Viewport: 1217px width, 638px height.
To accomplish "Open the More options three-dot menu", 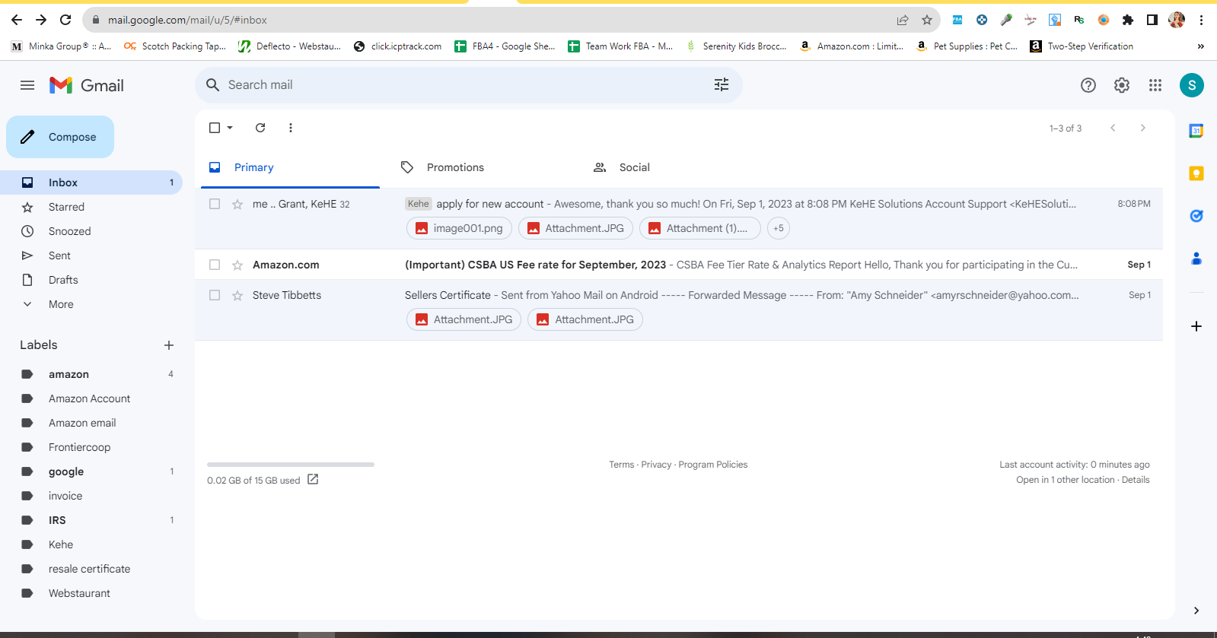I will (291, 128).
